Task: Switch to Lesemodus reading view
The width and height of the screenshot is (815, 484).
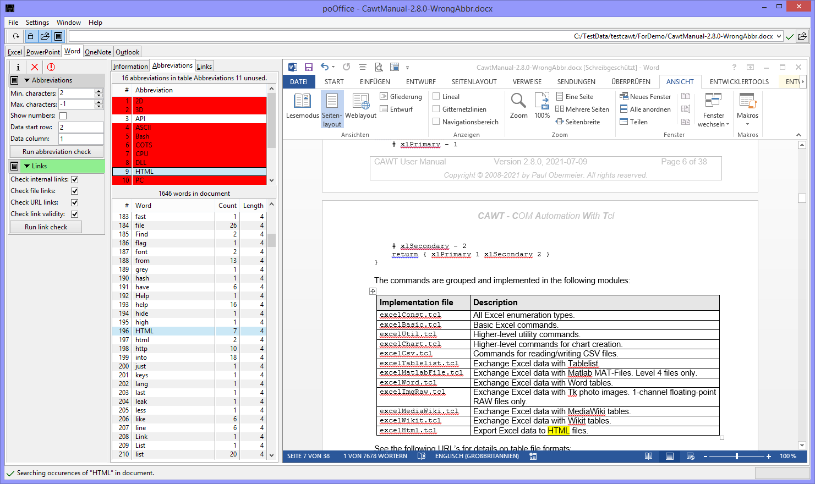Action: [303, 106]
